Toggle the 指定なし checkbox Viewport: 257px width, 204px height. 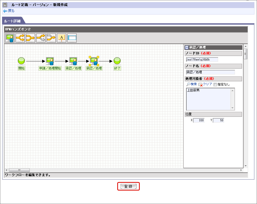pos(215,84)
